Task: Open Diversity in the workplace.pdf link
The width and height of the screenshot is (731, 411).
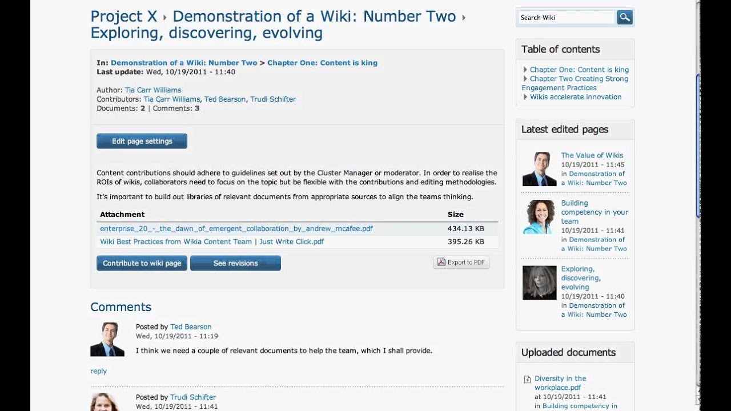Action: tap(560, 383)
